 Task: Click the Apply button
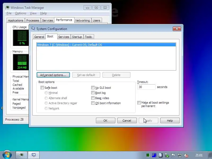148,121
